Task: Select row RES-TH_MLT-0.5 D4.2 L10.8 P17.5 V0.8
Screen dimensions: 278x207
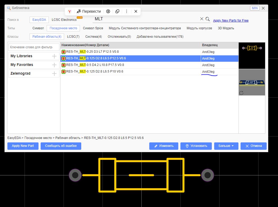Action: pos(149,65)
